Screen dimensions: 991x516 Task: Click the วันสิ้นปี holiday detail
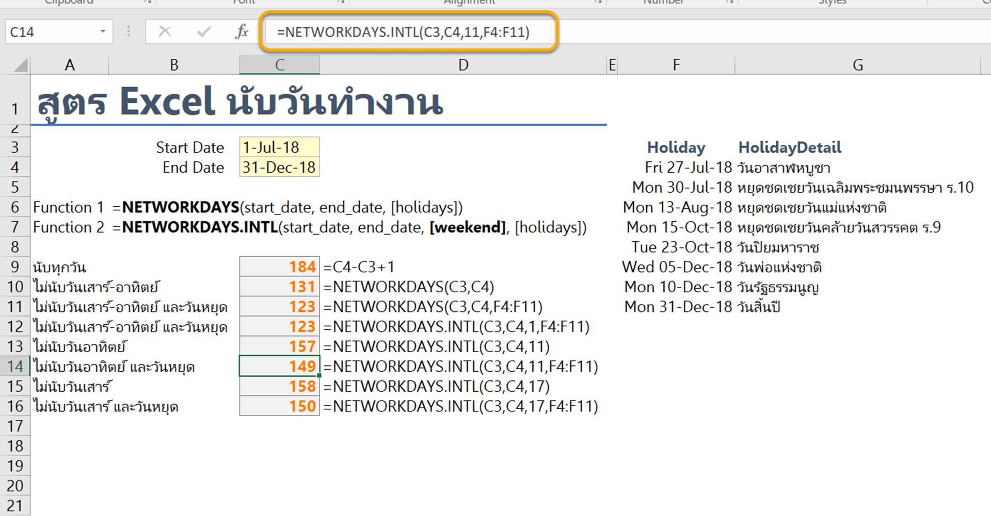759,307
